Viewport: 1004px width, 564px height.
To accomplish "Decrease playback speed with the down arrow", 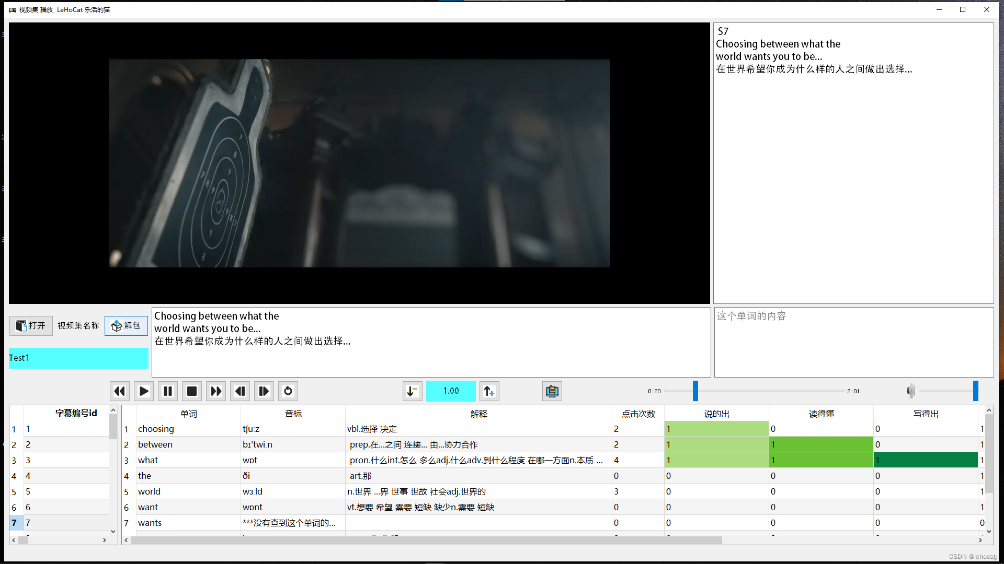I will (x=412, y=391).
